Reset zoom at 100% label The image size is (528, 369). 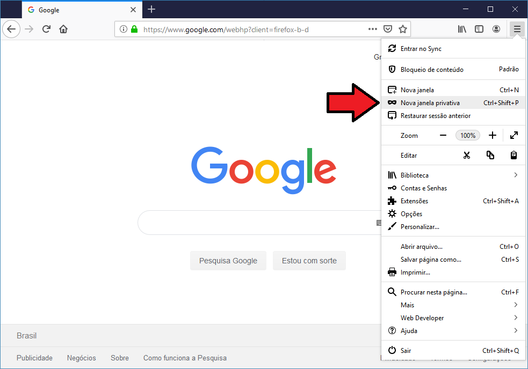(468, 135)
